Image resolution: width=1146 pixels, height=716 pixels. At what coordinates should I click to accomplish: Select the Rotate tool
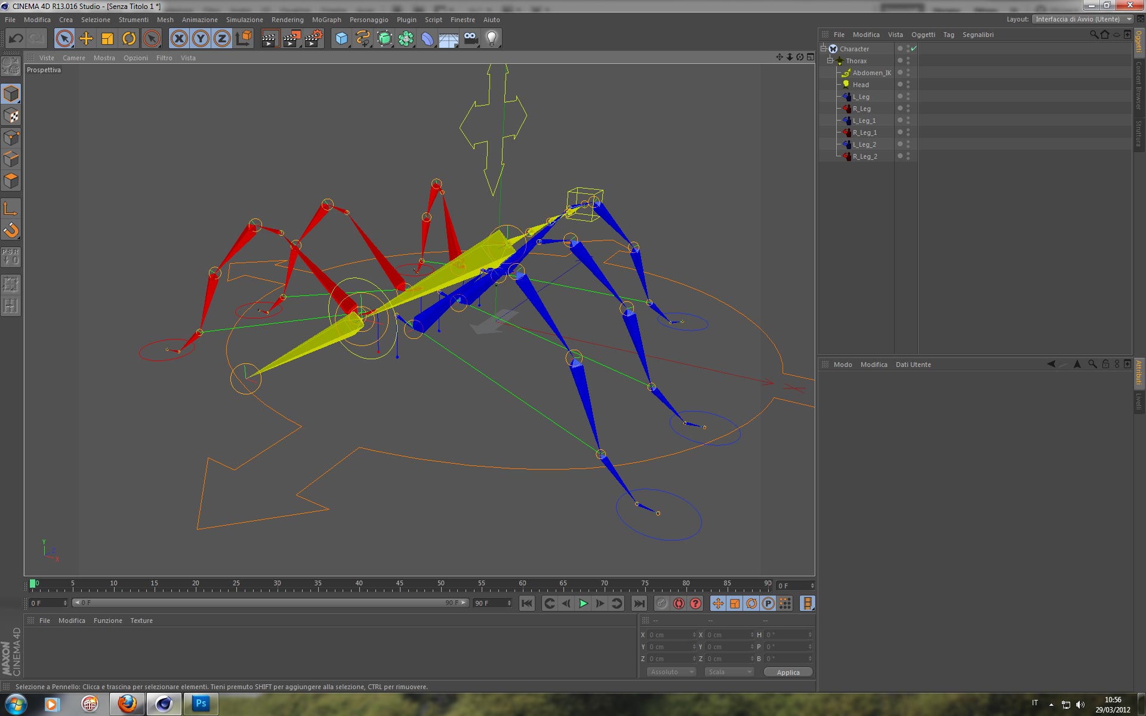(129, 39)
